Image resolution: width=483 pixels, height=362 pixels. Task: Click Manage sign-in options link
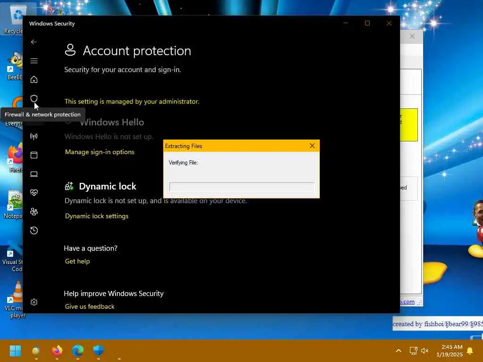(100, 152)
